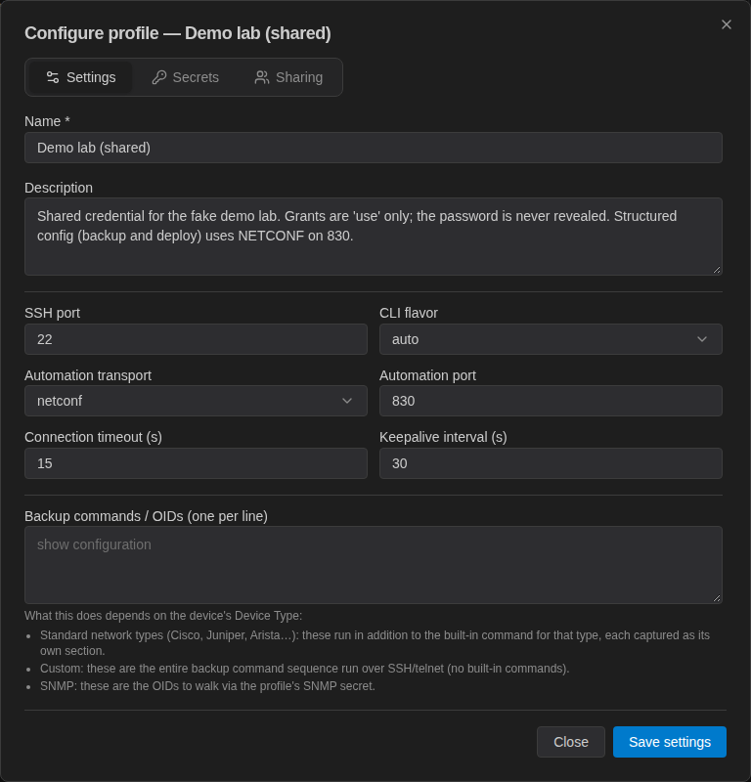Click the 'Automation port' label
751x782 pixels.
click(427, 375)
